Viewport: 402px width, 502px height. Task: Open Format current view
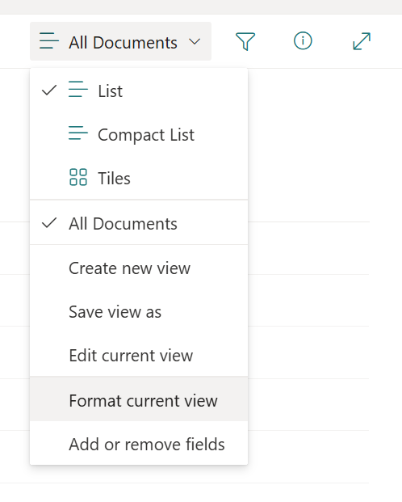tap(139, 400)
